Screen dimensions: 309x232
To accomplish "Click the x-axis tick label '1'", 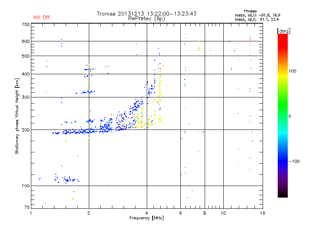I will pos(31,213).
